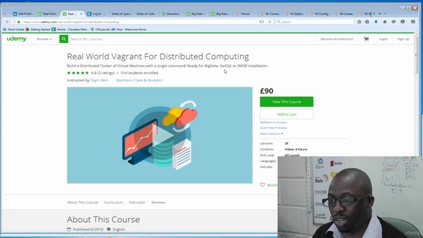
Task: Click the Sign Up link
Action: coord(403,39)
